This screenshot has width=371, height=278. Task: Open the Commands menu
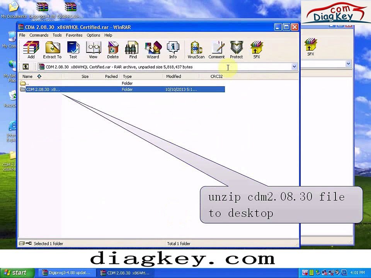[x=39, y=35]
